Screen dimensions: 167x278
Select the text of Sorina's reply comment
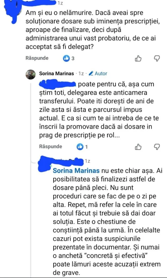click(x=95, y=109)
